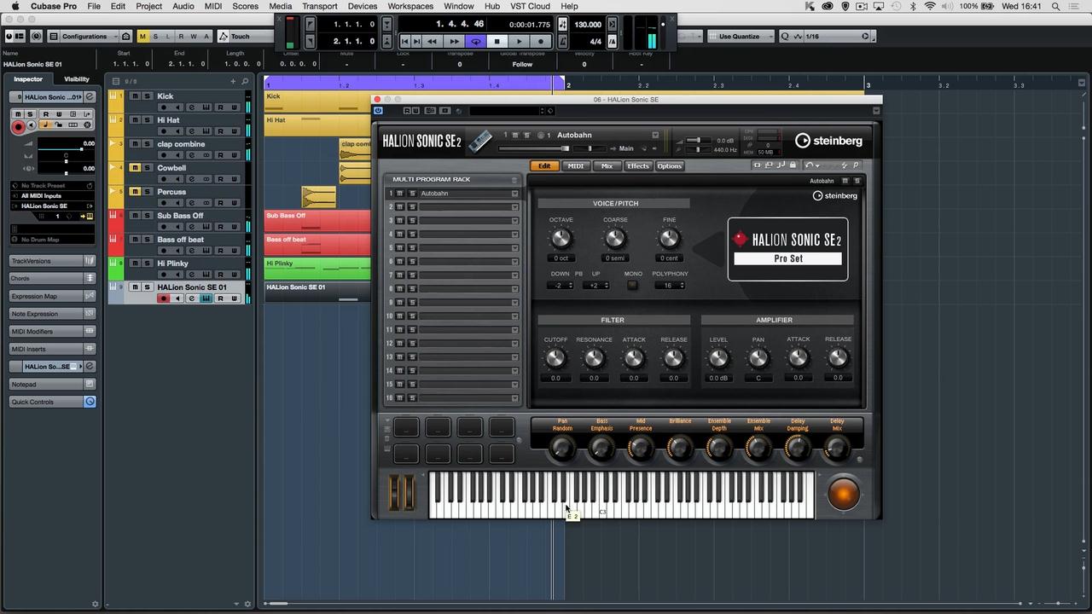The height and width of the screenshot is (614, 1092).
Task: Open the VST Cloud menu
Action: click(530, 6)
